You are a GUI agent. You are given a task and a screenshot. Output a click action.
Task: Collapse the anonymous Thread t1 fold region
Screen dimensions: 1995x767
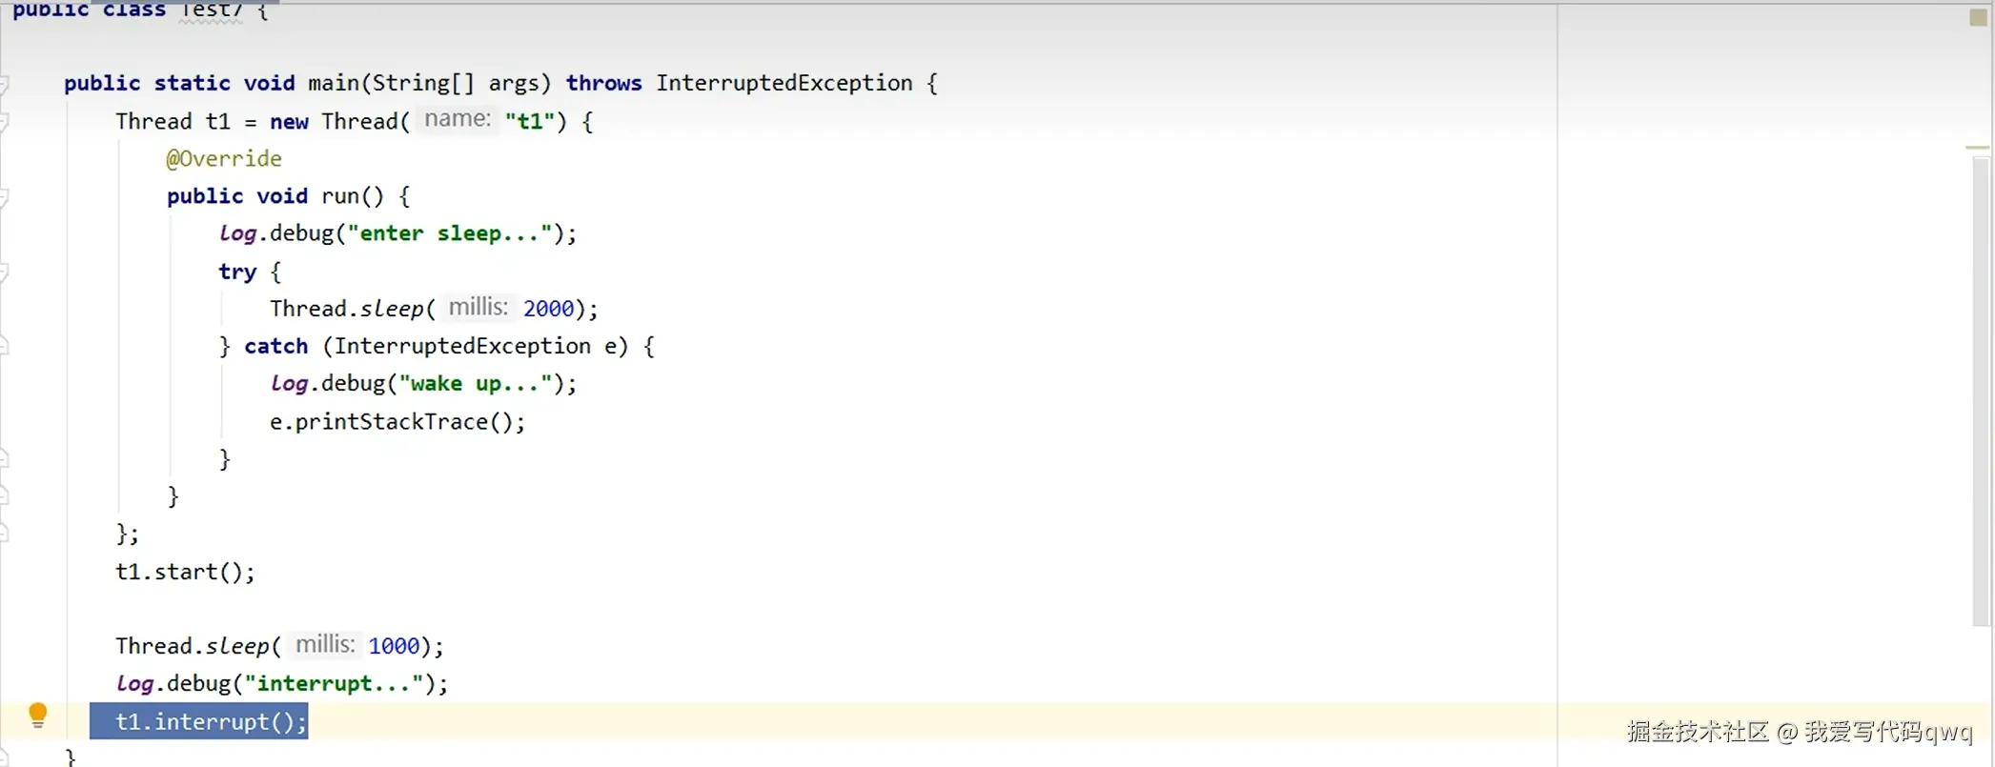pyautogui.click(x=4, y=122)
